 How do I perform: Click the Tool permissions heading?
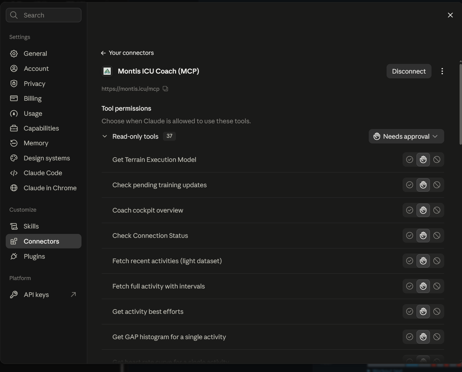click(126, 109)
